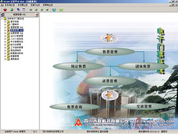The image size is (178, 134).
Task: Click the 预定售票 oval button
Action: 78,66
